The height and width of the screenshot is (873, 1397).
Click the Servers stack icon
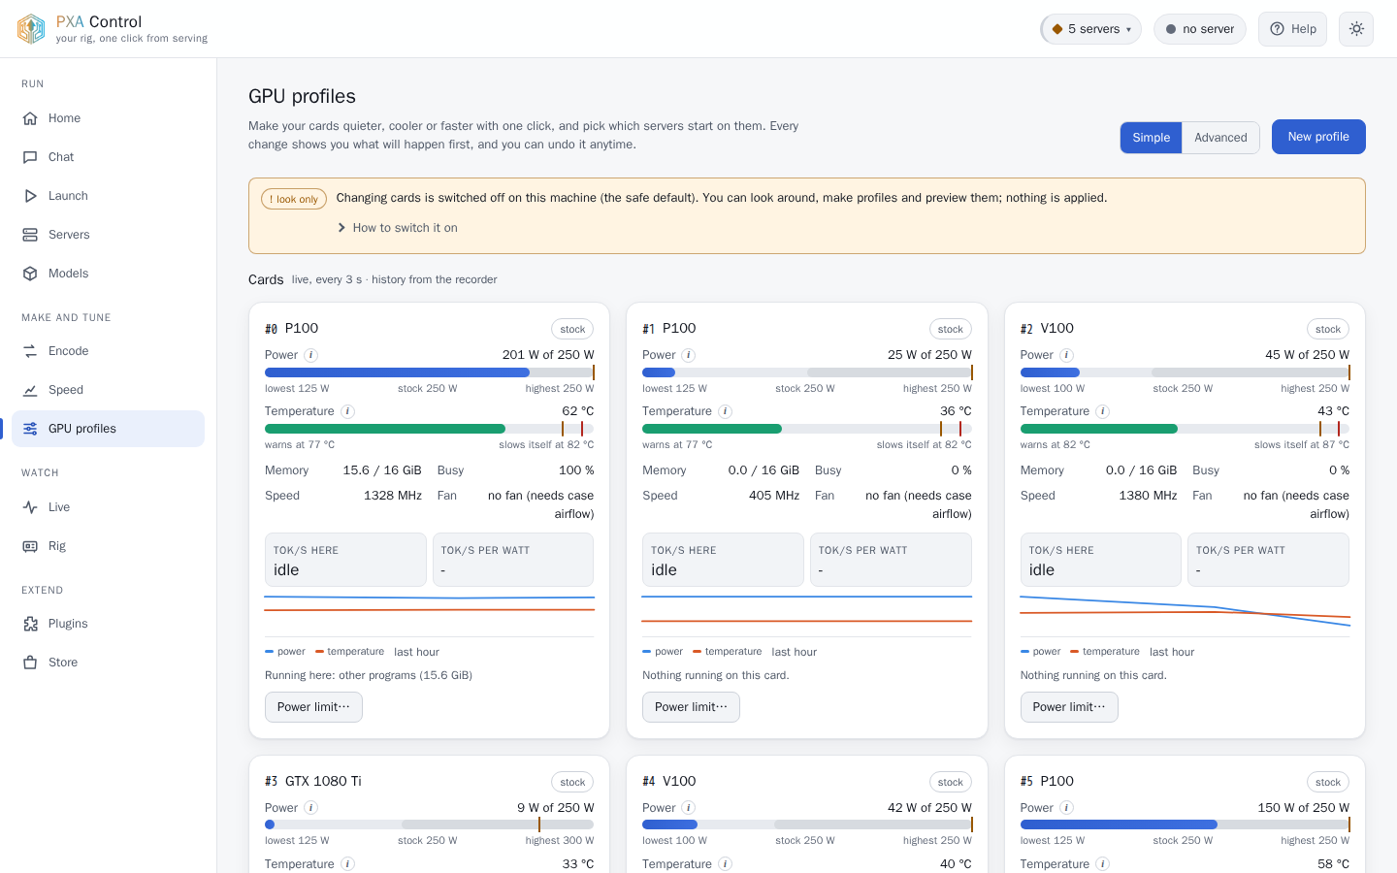click(30, 235)
